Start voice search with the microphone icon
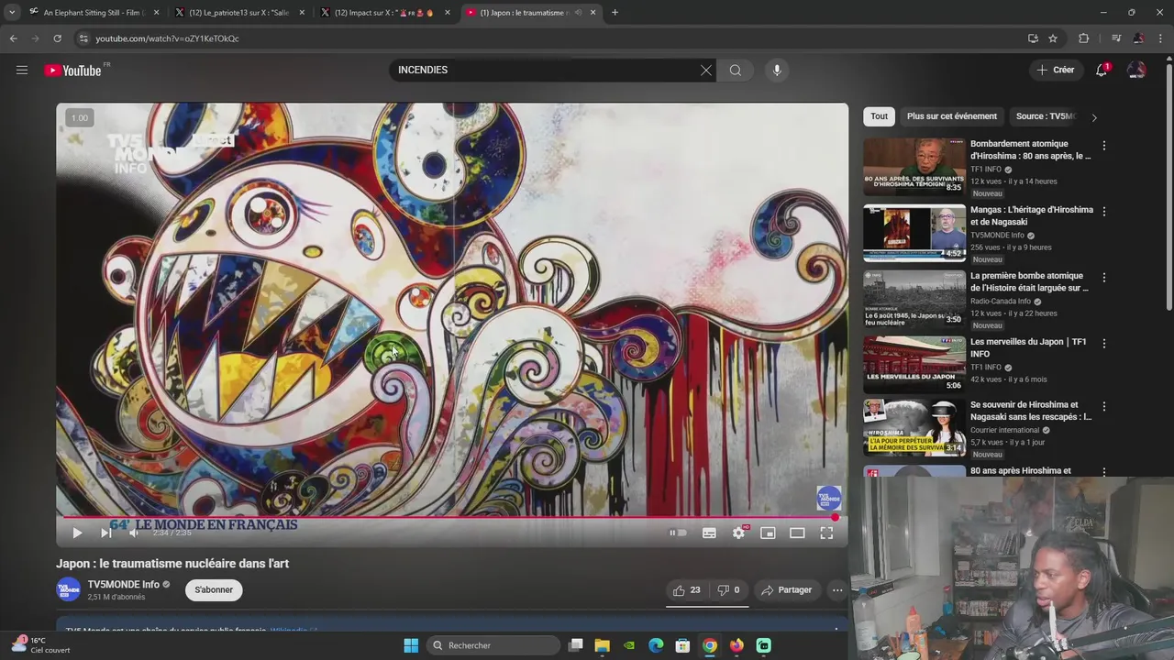Viewport: 1174px width, 660px height. 777,70
